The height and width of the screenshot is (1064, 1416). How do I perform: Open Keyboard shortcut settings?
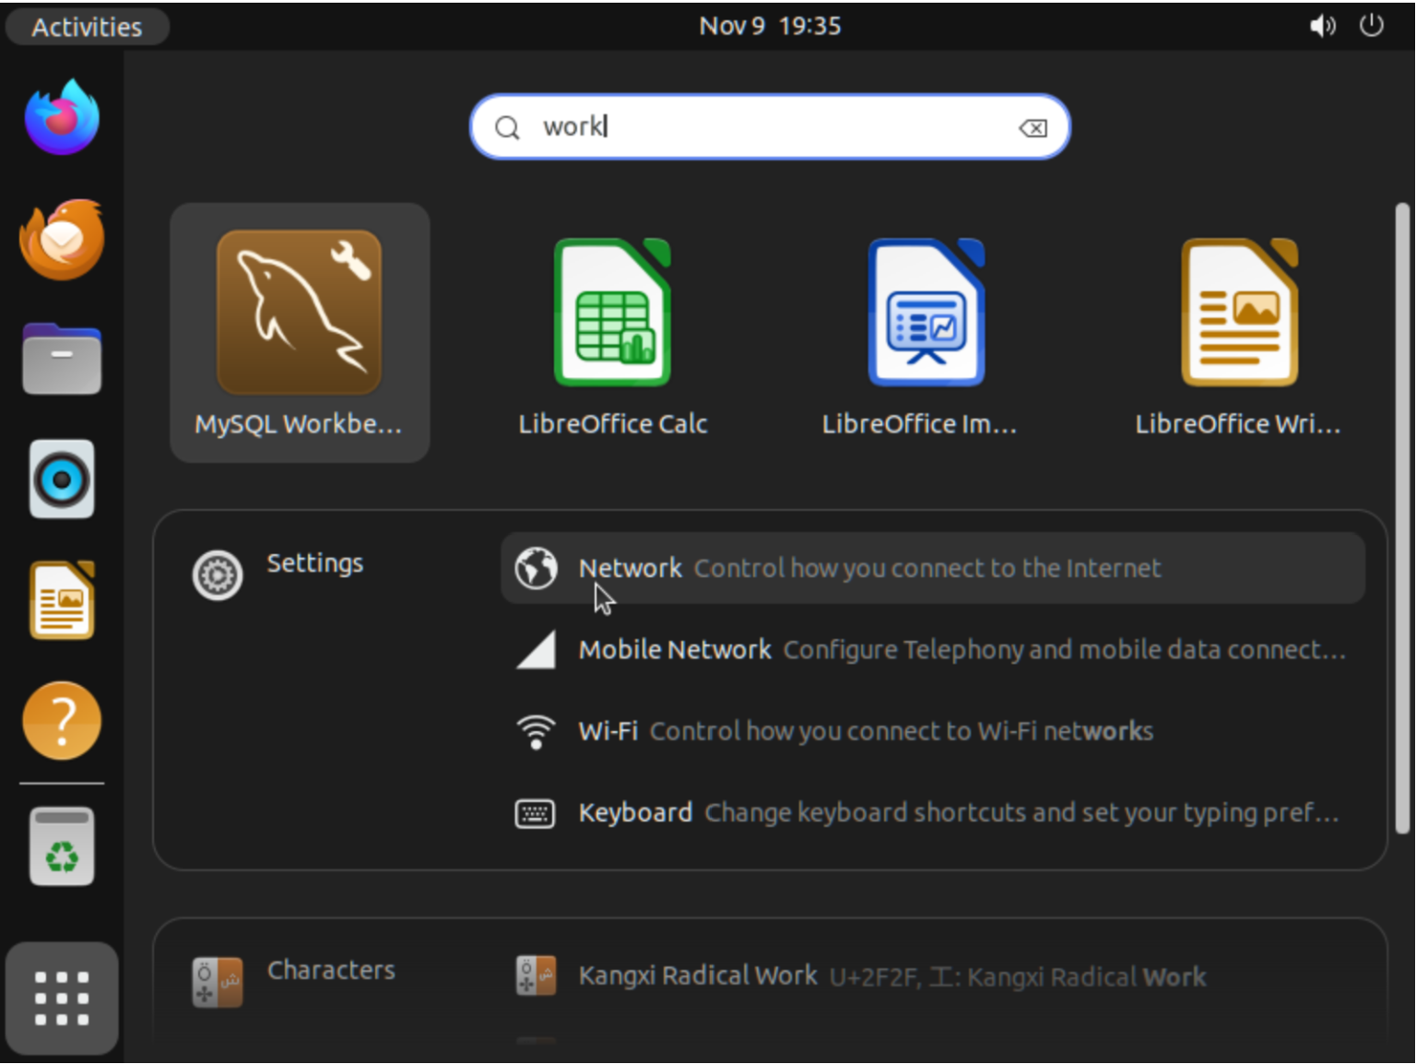coord(931,812)
